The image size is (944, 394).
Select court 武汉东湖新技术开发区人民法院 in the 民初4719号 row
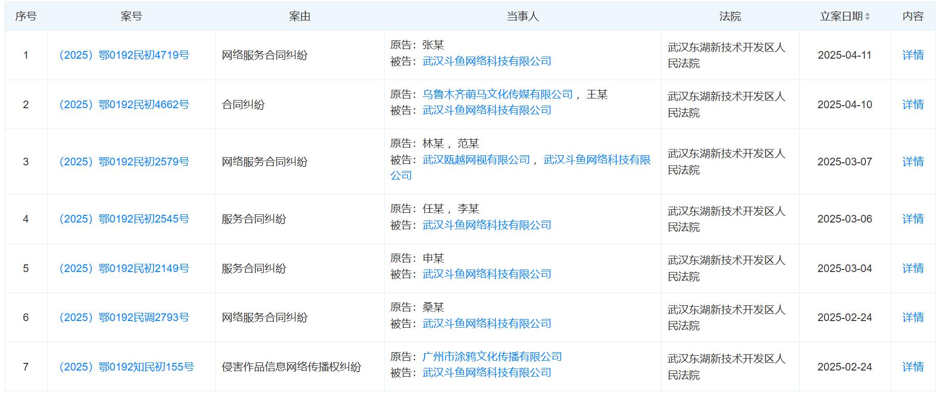pos(727,55)
